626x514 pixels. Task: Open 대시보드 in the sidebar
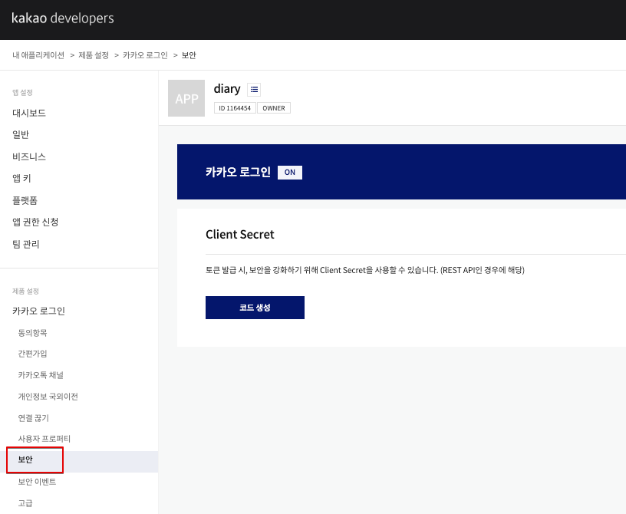click(29, 113)
